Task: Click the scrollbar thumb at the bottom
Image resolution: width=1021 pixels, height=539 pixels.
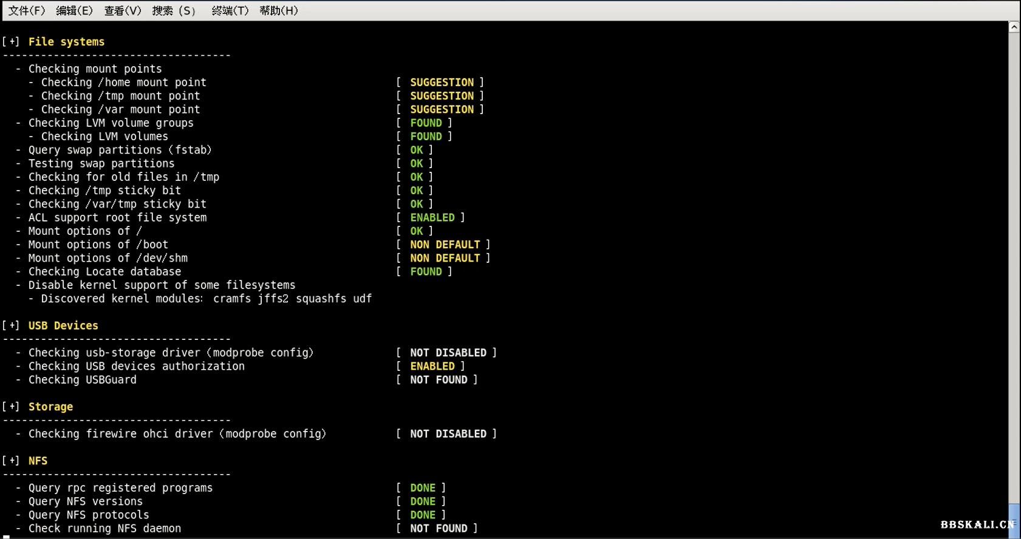Action: 1014,520
